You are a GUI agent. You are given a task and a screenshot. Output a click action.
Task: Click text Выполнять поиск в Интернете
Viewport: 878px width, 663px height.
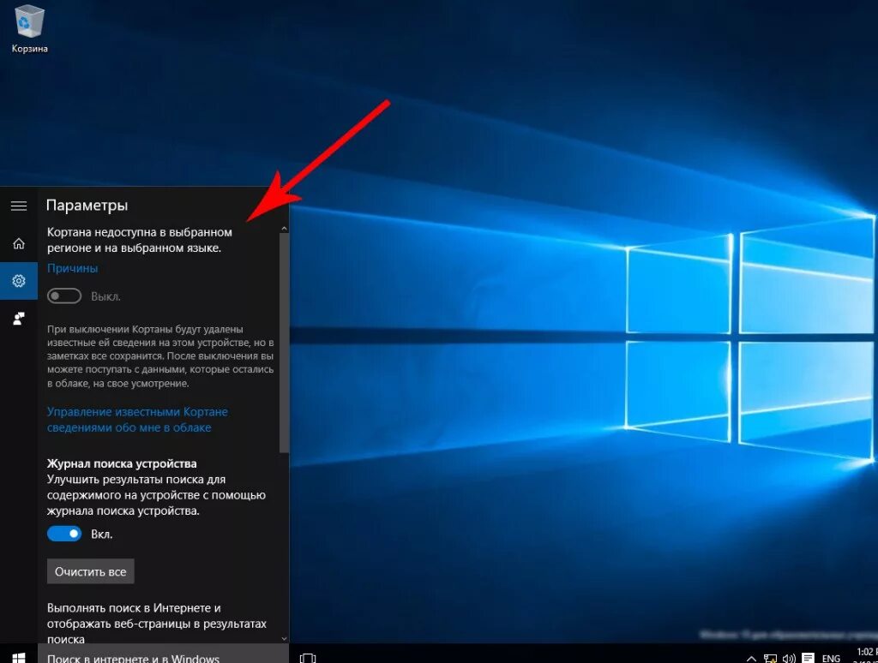pyautogui.click(x=157, y=624)
